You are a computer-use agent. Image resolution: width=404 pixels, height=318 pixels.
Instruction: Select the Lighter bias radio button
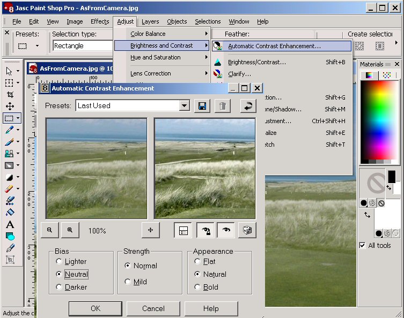(59, 261)
